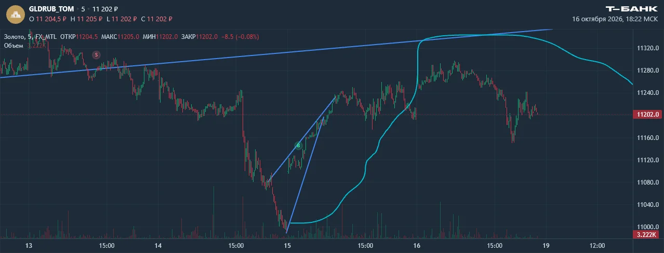
Task: Click the T-Банк logo
Action: (x=632, y=9)
